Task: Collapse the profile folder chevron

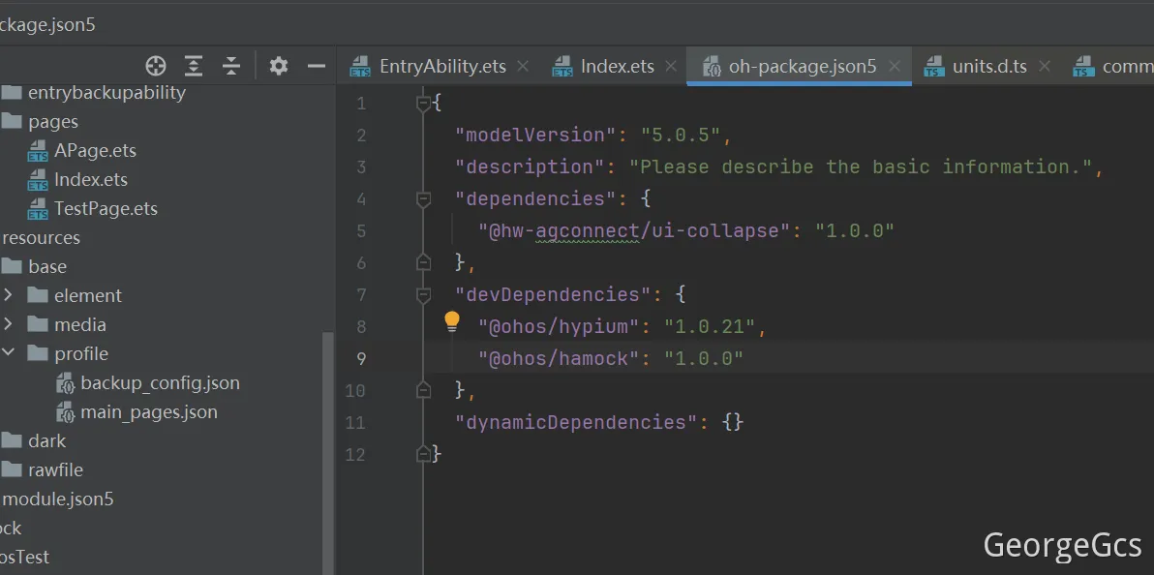Action: (x=8, y=352)
